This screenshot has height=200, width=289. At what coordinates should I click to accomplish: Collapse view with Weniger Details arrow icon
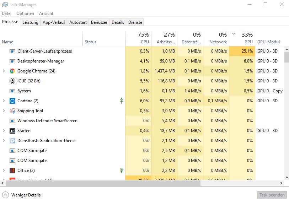[6, 195]
